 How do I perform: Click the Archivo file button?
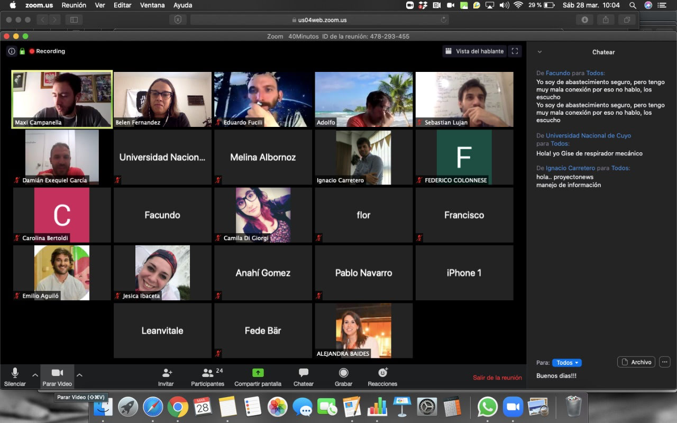[x=636, y=362]
